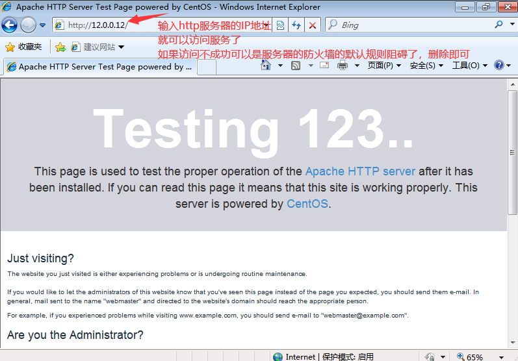The width and height of the screenshot is (518, 361).
Task: Click the blue Help question mark icon
Action: pyautogui.click(x=499, y=65)
